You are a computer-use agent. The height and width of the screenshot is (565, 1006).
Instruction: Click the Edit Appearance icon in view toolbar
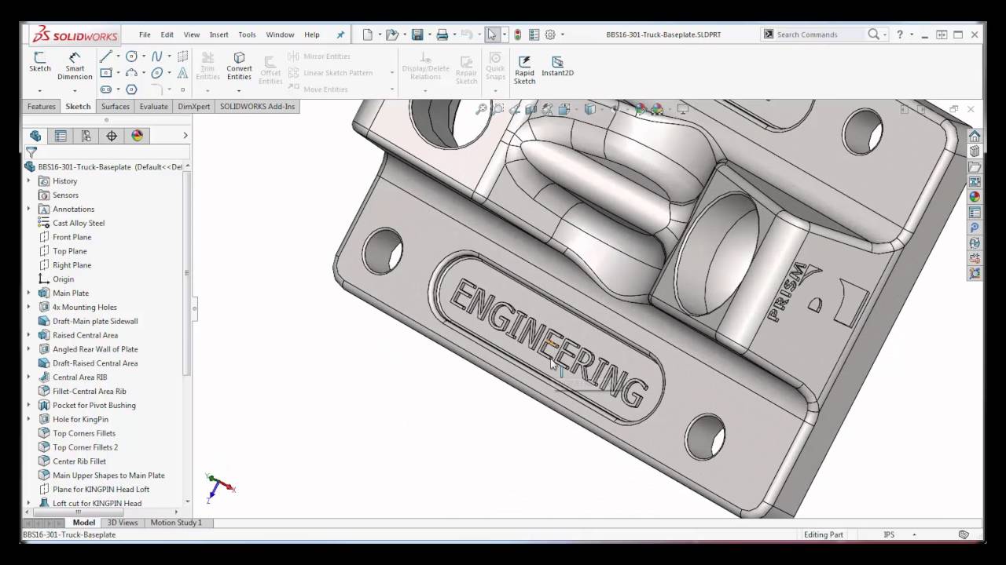pos(640,110)
